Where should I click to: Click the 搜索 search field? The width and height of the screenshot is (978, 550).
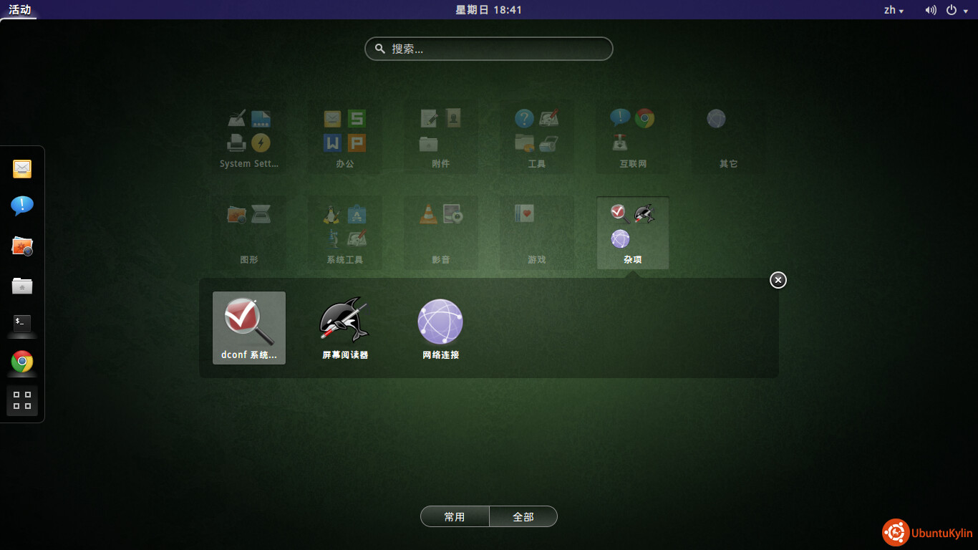489,49
